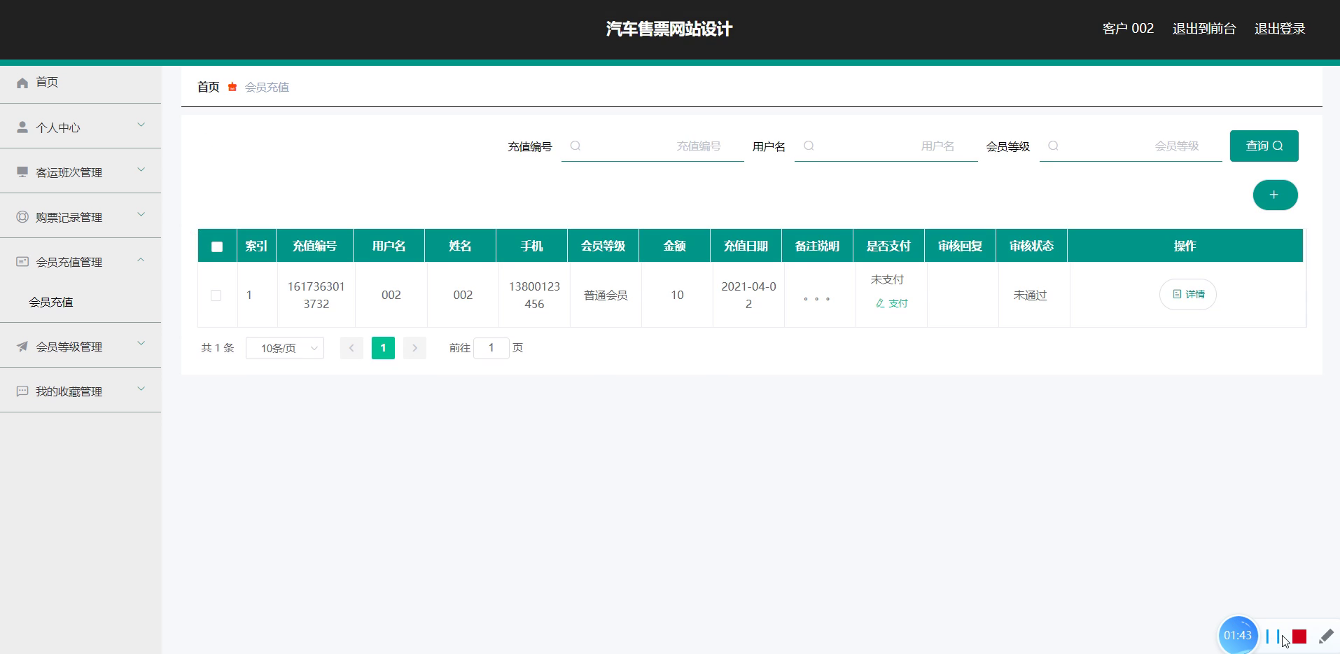The image size is (1340, 654).
Task: Click the red stop recording square
Action: [1299, 636]
